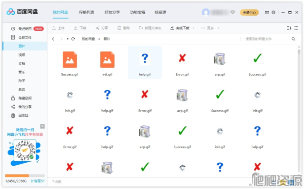Click the 扩容至5T expand storage link

pyautogui.click(x=37, y=181)
